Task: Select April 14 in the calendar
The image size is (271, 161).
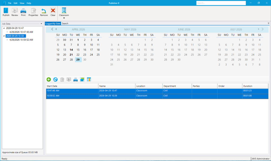Action: (x=71, y=50)
